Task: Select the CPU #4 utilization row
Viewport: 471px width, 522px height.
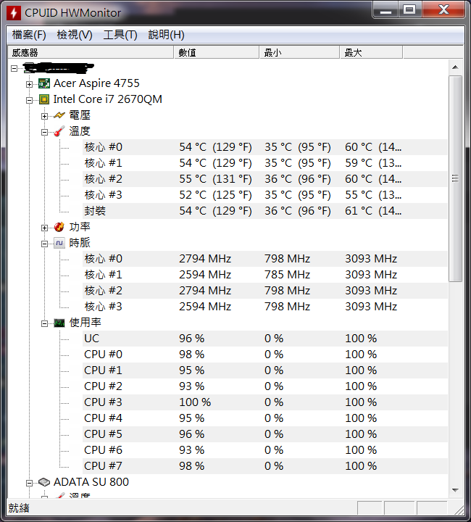Action: pos(264,418)
